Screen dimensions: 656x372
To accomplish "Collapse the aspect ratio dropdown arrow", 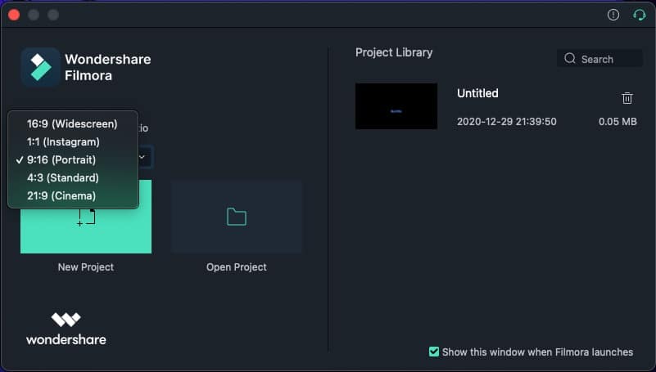I will [x=142, y=157].
